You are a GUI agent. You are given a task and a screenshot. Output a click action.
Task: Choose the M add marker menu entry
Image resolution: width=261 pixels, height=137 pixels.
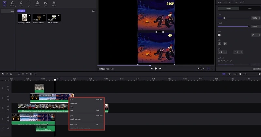[86, 125]
